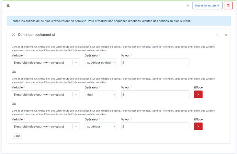Delete the third condition with the red X

pyautogui.click(x=198, y=126)
